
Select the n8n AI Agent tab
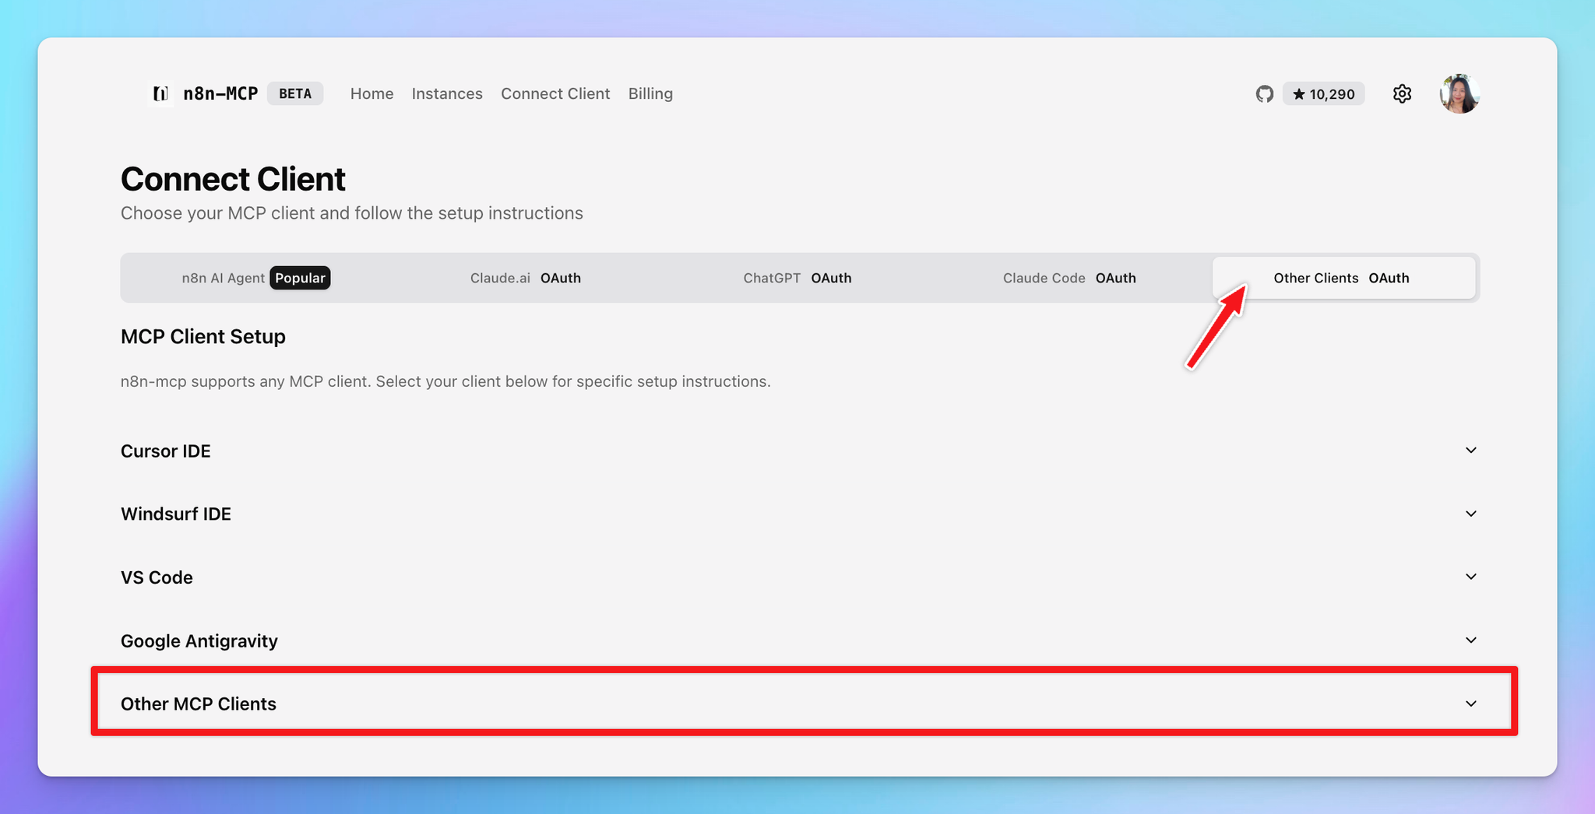coord(256,278)
